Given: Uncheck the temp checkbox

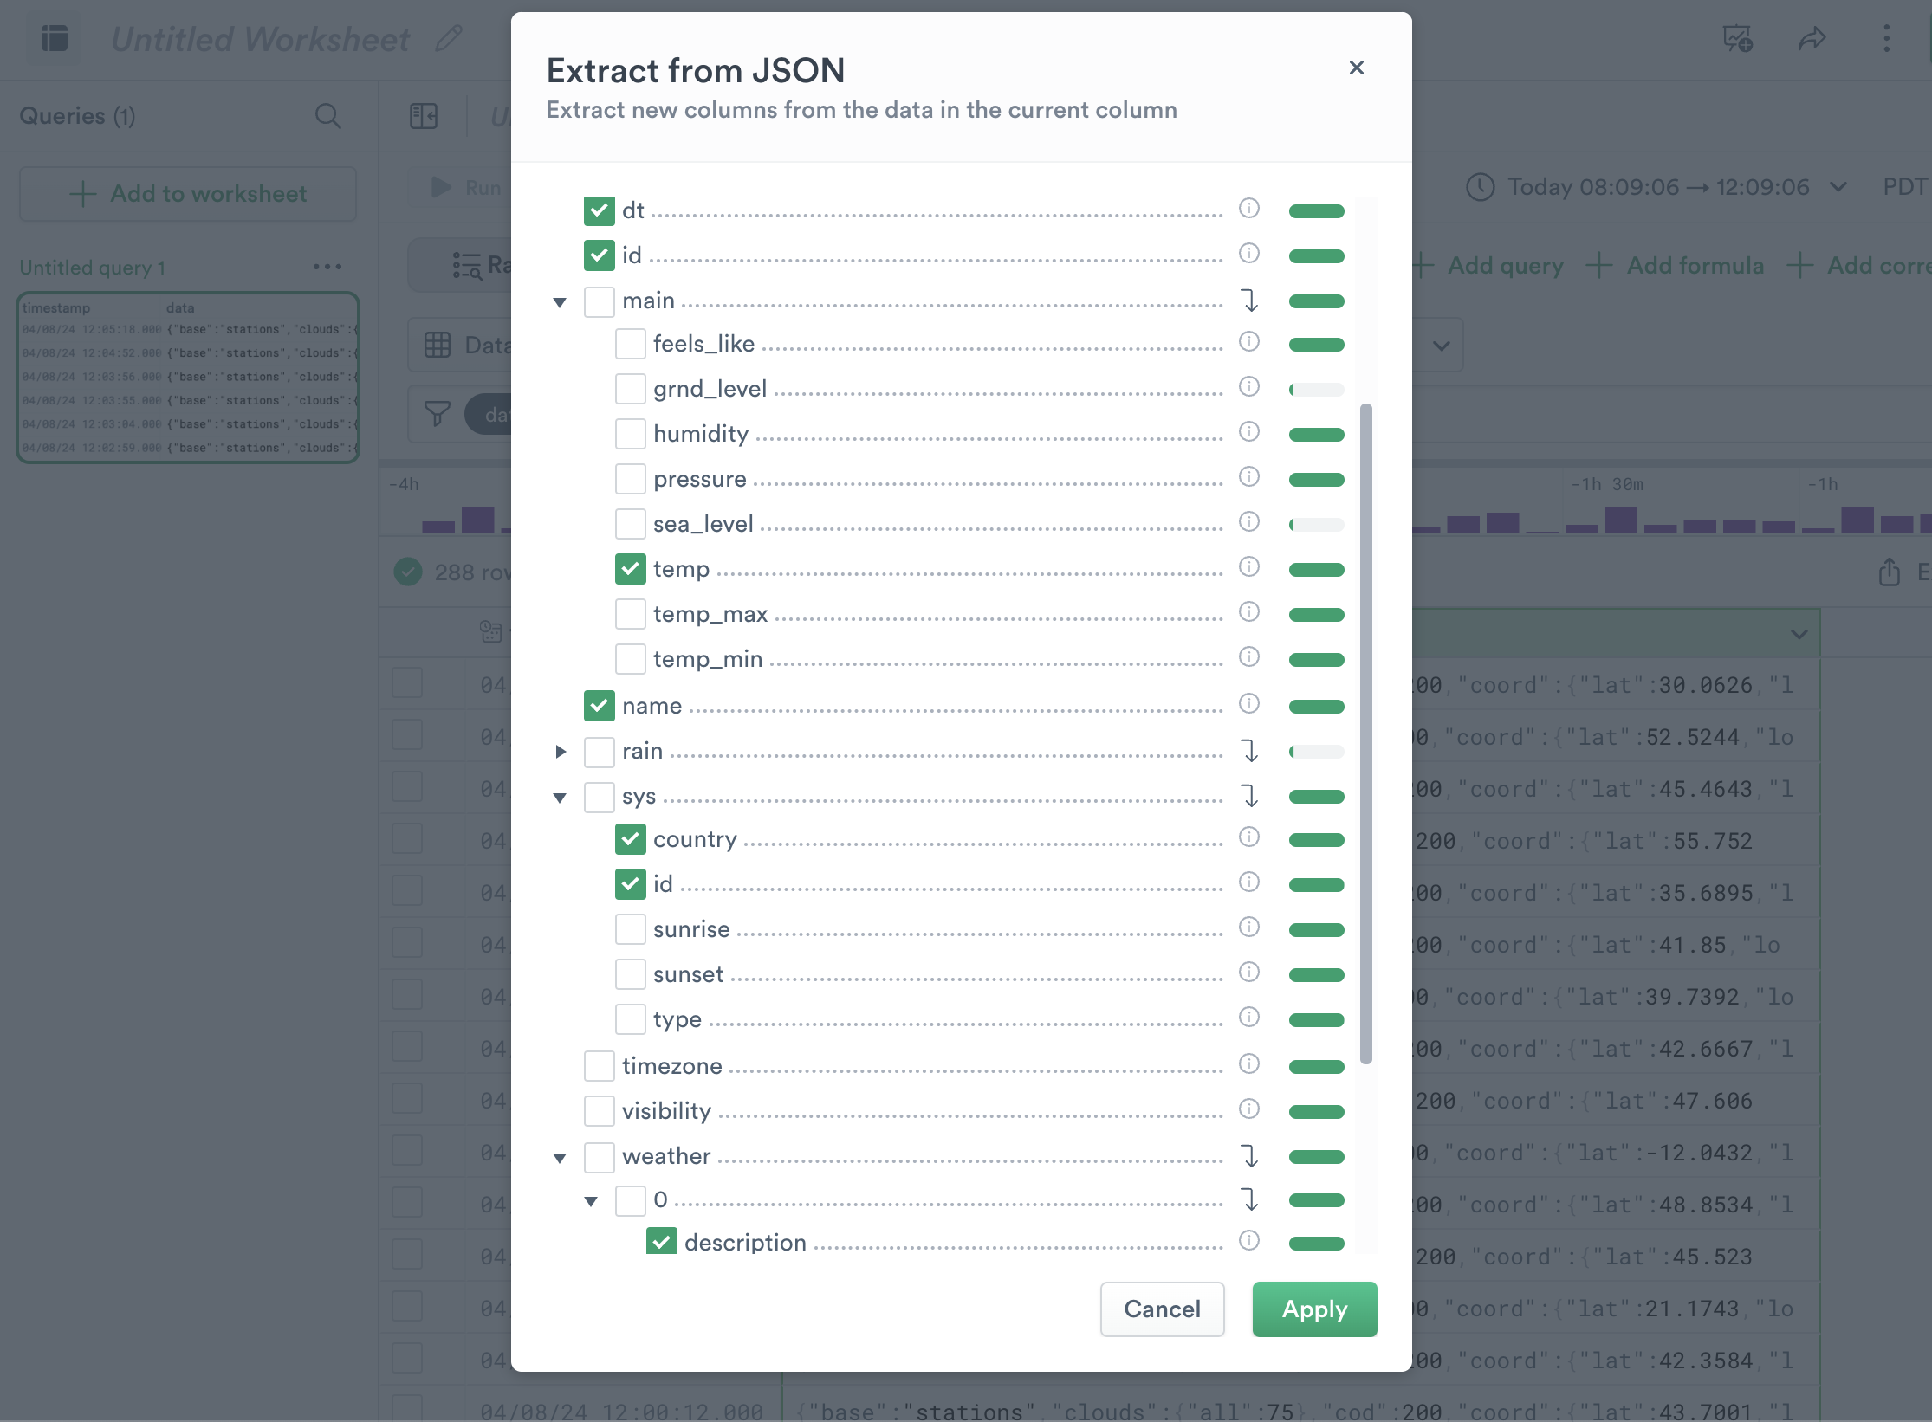Looking at the screenshot, I should (x=630, y=569).
